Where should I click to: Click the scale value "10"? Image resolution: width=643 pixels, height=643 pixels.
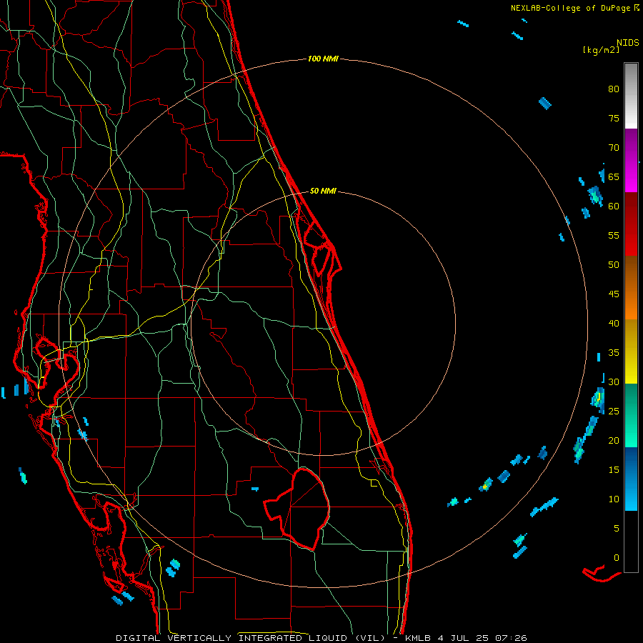pos(614,499)
